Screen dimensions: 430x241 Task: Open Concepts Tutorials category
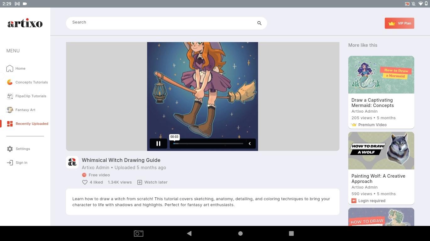(31, 82)
